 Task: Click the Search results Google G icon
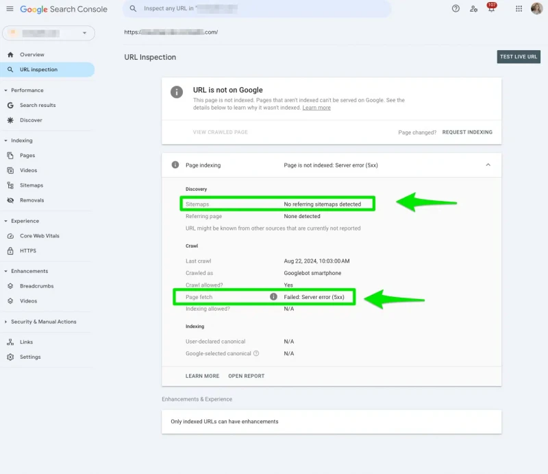click(x=10, y=105)
